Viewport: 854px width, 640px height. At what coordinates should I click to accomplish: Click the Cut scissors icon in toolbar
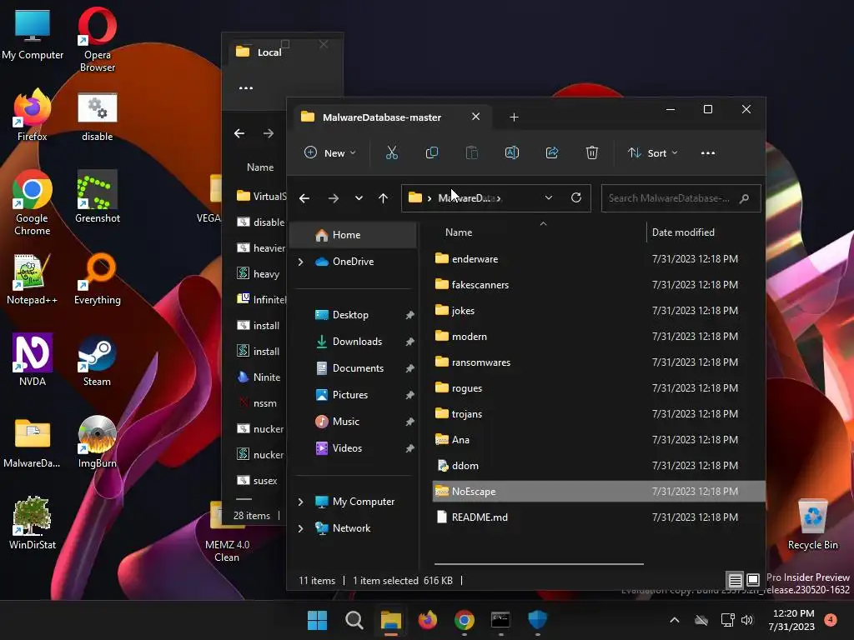pyautogui.click(x=392, y=153)
